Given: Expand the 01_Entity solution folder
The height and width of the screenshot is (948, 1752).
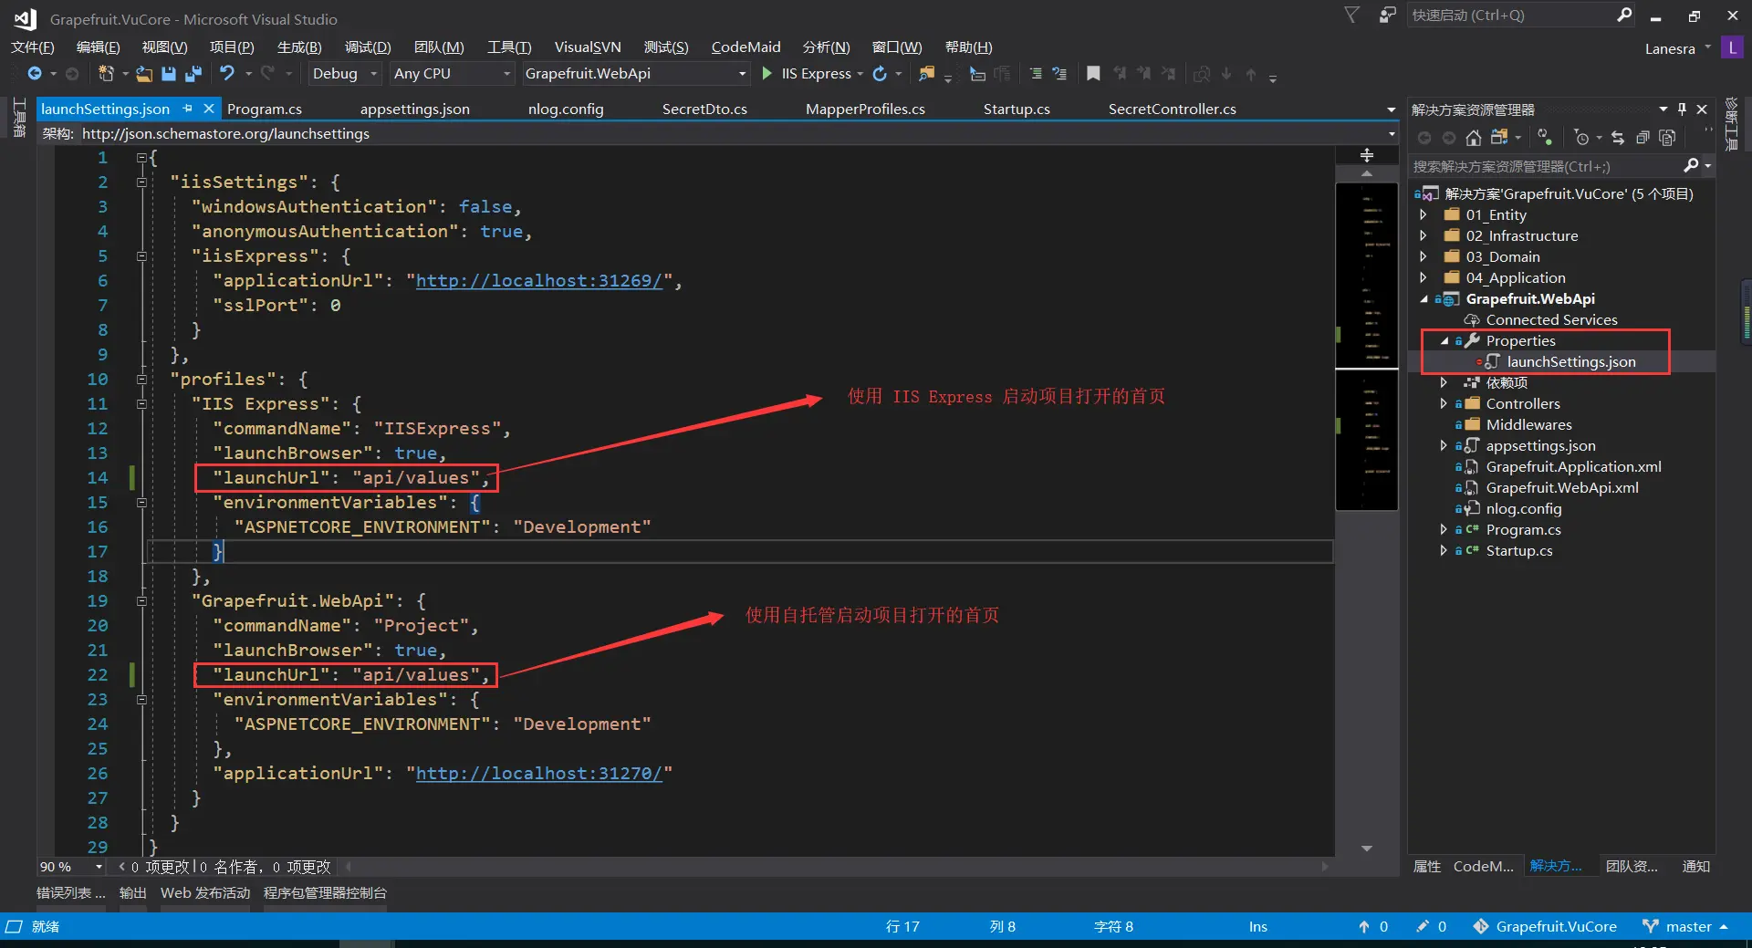Looking at the screenshot, I should pos(1423,215).
